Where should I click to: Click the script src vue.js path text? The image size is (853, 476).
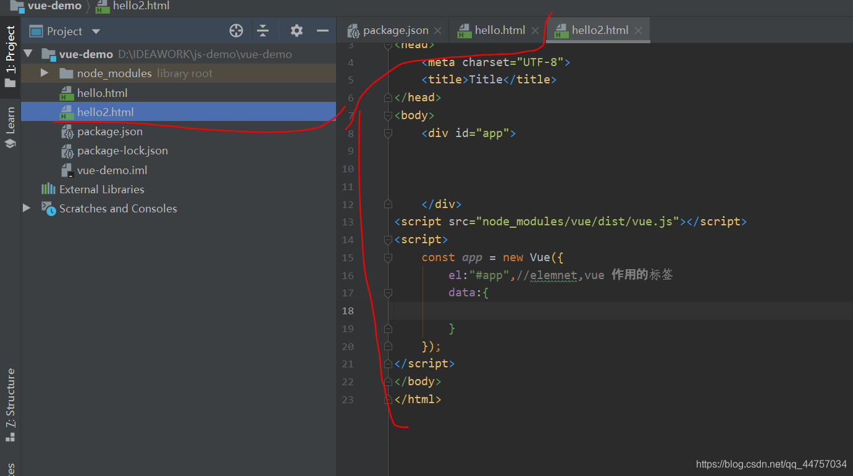(x=578, y=222)
